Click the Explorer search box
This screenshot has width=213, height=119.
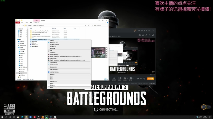tap(99, 25)
